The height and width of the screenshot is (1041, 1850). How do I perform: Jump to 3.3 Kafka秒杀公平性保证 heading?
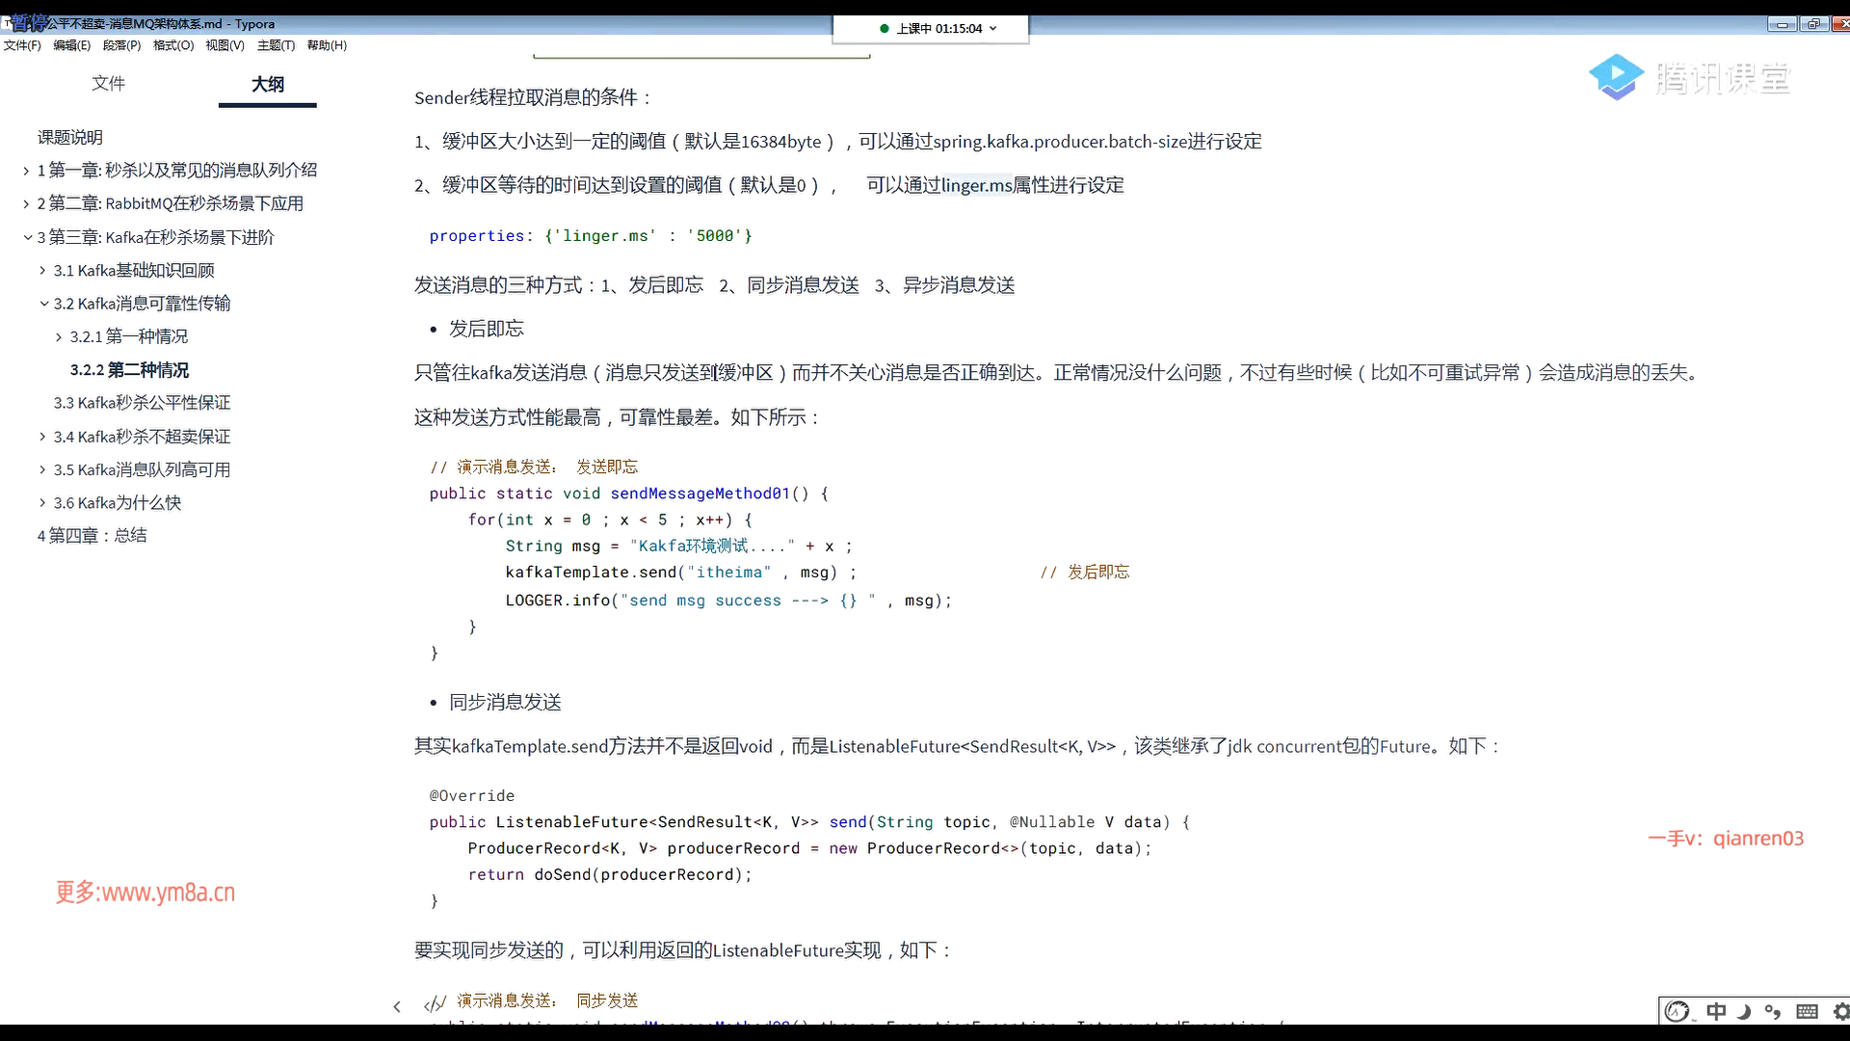tap(142, 403)
